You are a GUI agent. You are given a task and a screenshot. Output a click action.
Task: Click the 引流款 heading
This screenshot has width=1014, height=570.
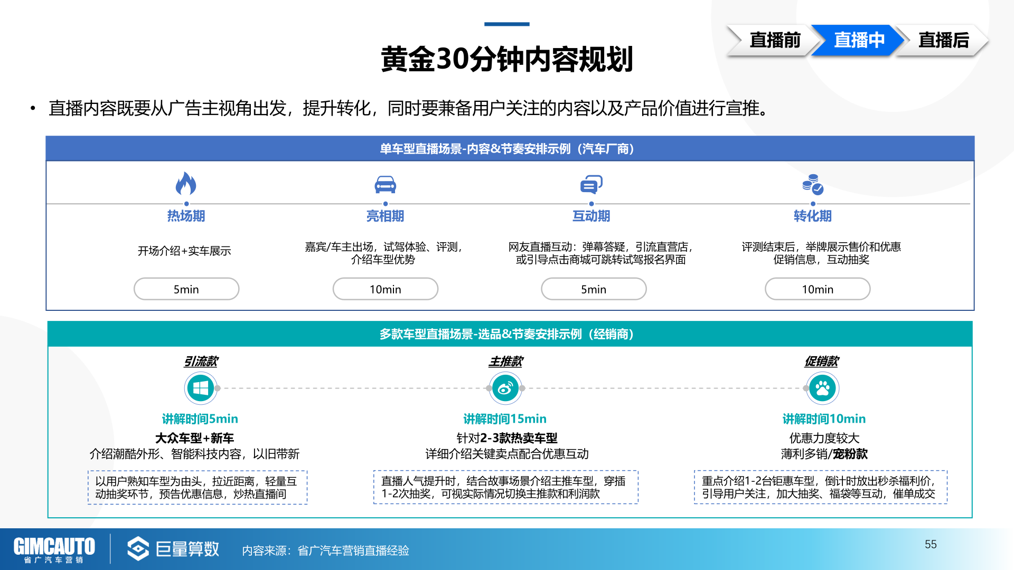(201, 362)
